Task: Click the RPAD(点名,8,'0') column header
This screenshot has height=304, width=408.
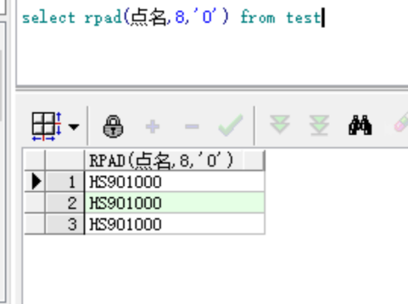Action: [x=175, y=160]
